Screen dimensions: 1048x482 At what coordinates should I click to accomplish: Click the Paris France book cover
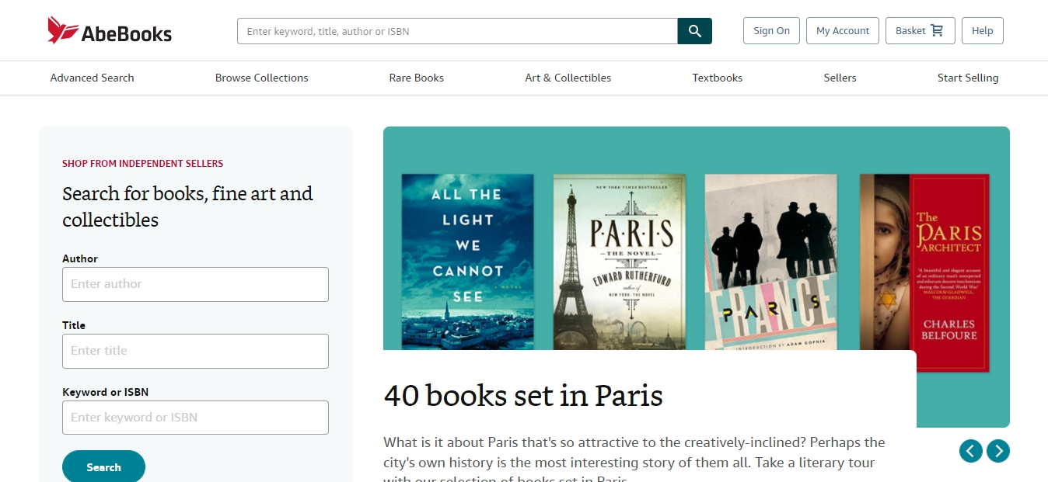(x=771, y=262)
